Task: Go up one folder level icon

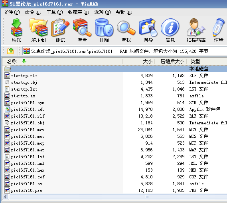Action: point(10,51)
